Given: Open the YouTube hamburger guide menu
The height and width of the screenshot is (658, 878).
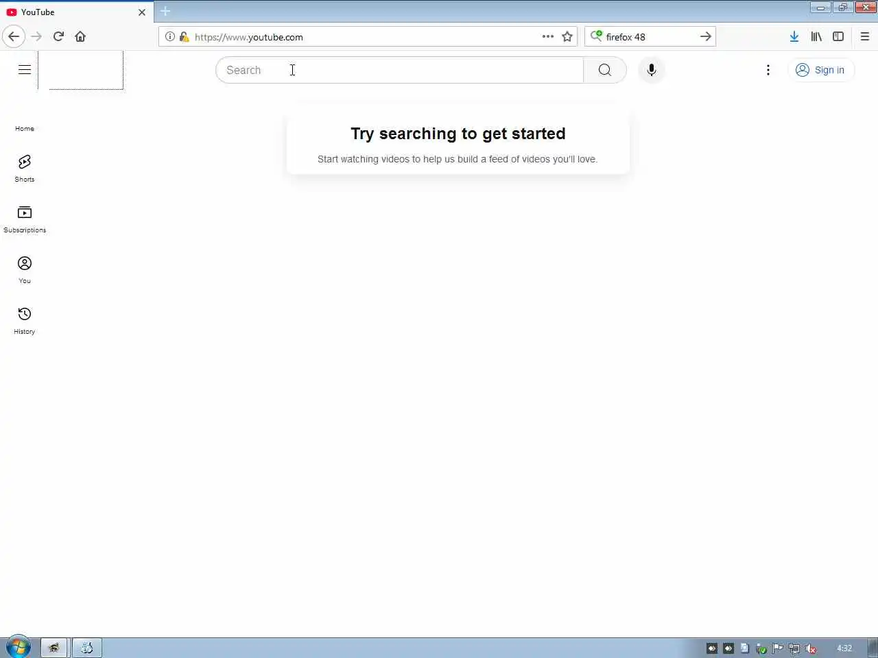Looking at the screenshot, I should coord(25,70).
